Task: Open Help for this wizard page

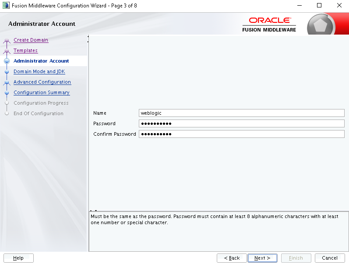Action: 18,258
